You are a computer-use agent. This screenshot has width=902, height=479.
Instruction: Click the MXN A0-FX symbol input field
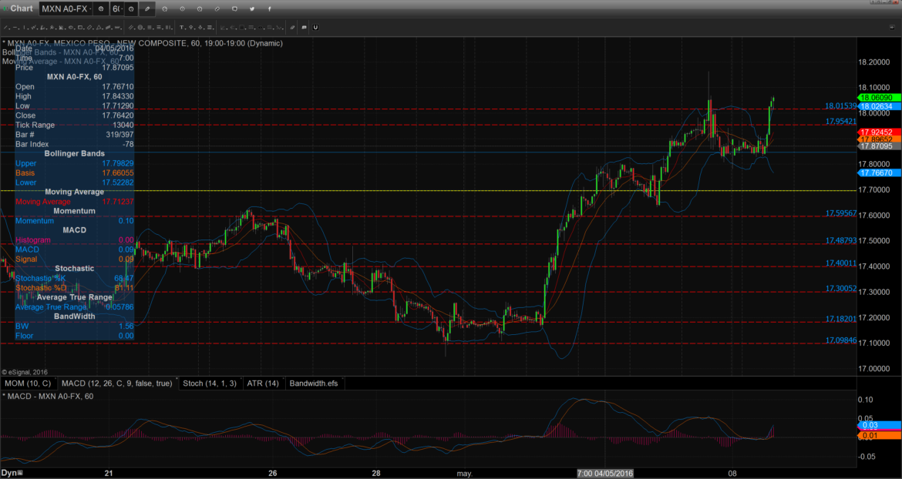(x=67, y=9)
